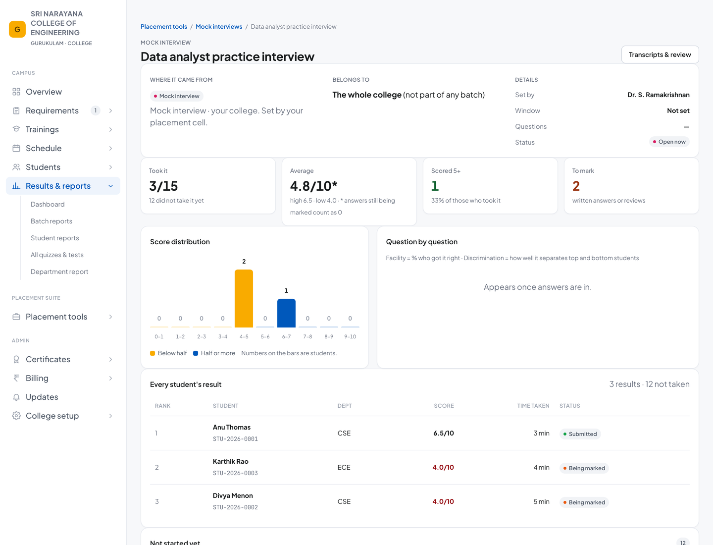
Task: Open Anu Thomas result row
Action: pos(420,433)
